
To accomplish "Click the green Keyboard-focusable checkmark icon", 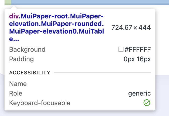I will click(147, 103).
